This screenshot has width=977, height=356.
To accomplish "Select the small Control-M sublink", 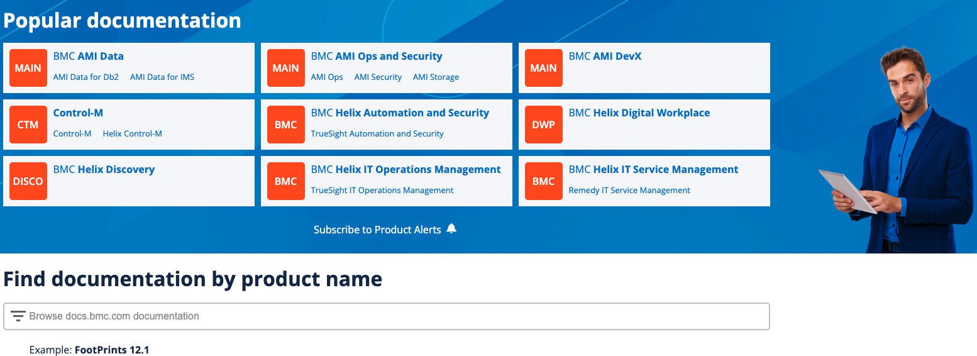I will tap(72, 133).
